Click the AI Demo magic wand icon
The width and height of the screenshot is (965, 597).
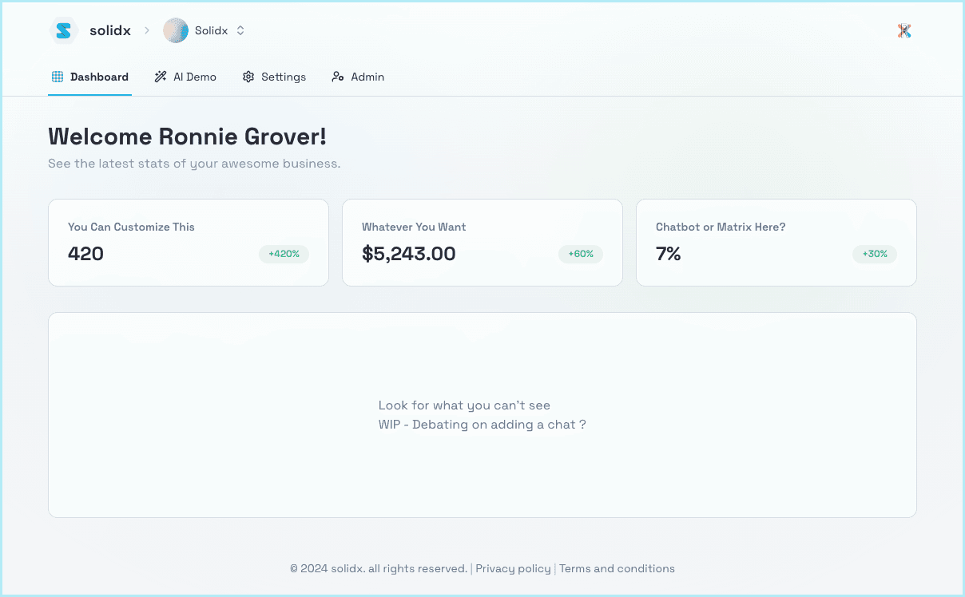[161, 77]
